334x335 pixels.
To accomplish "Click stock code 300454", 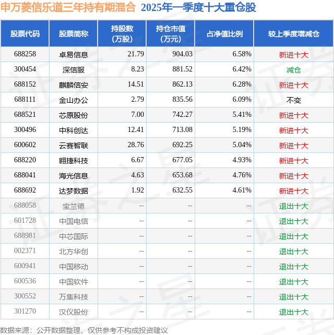I will (25, 69).
